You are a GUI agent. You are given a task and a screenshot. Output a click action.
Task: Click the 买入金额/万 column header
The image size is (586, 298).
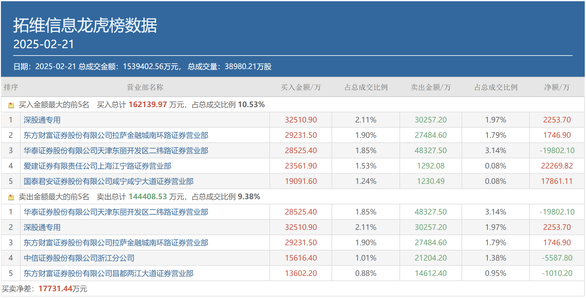(301, 87)
